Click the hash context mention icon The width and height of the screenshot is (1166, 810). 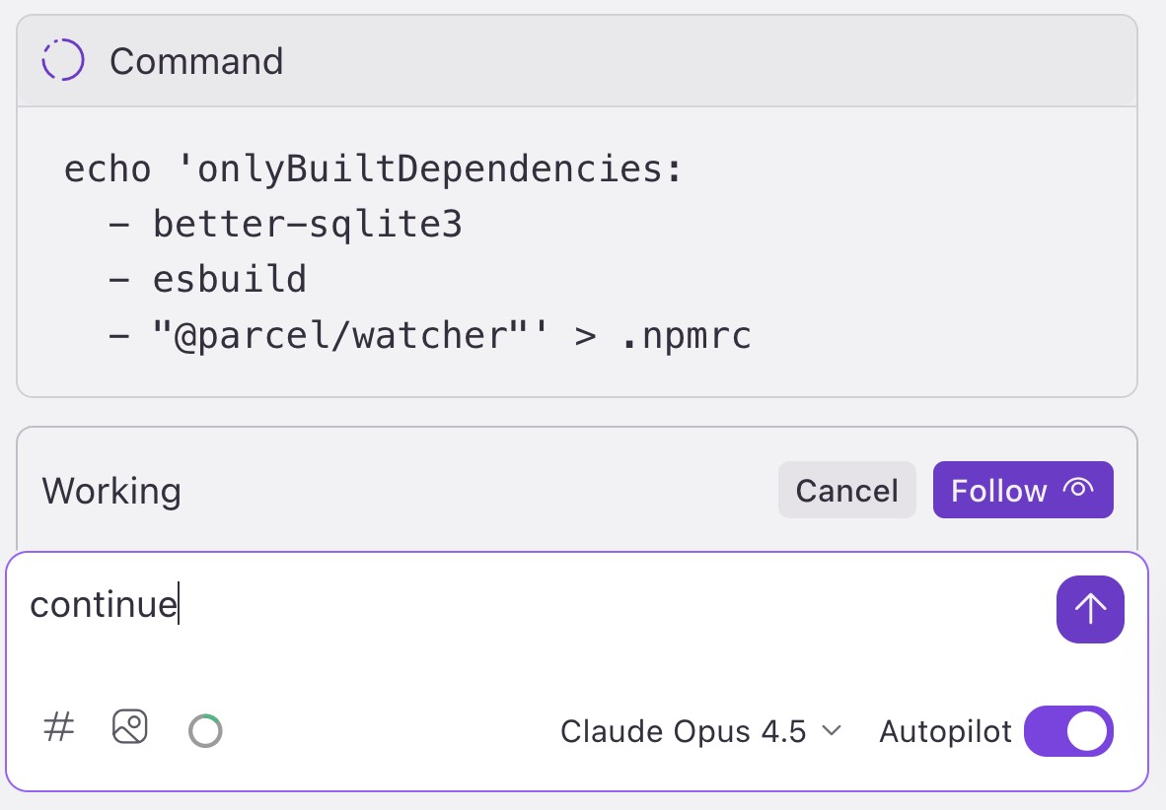(x=59, y=727)
